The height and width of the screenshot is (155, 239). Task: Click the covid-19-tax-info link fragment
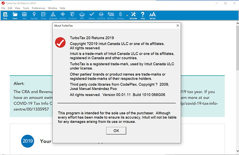coord(200,103)
